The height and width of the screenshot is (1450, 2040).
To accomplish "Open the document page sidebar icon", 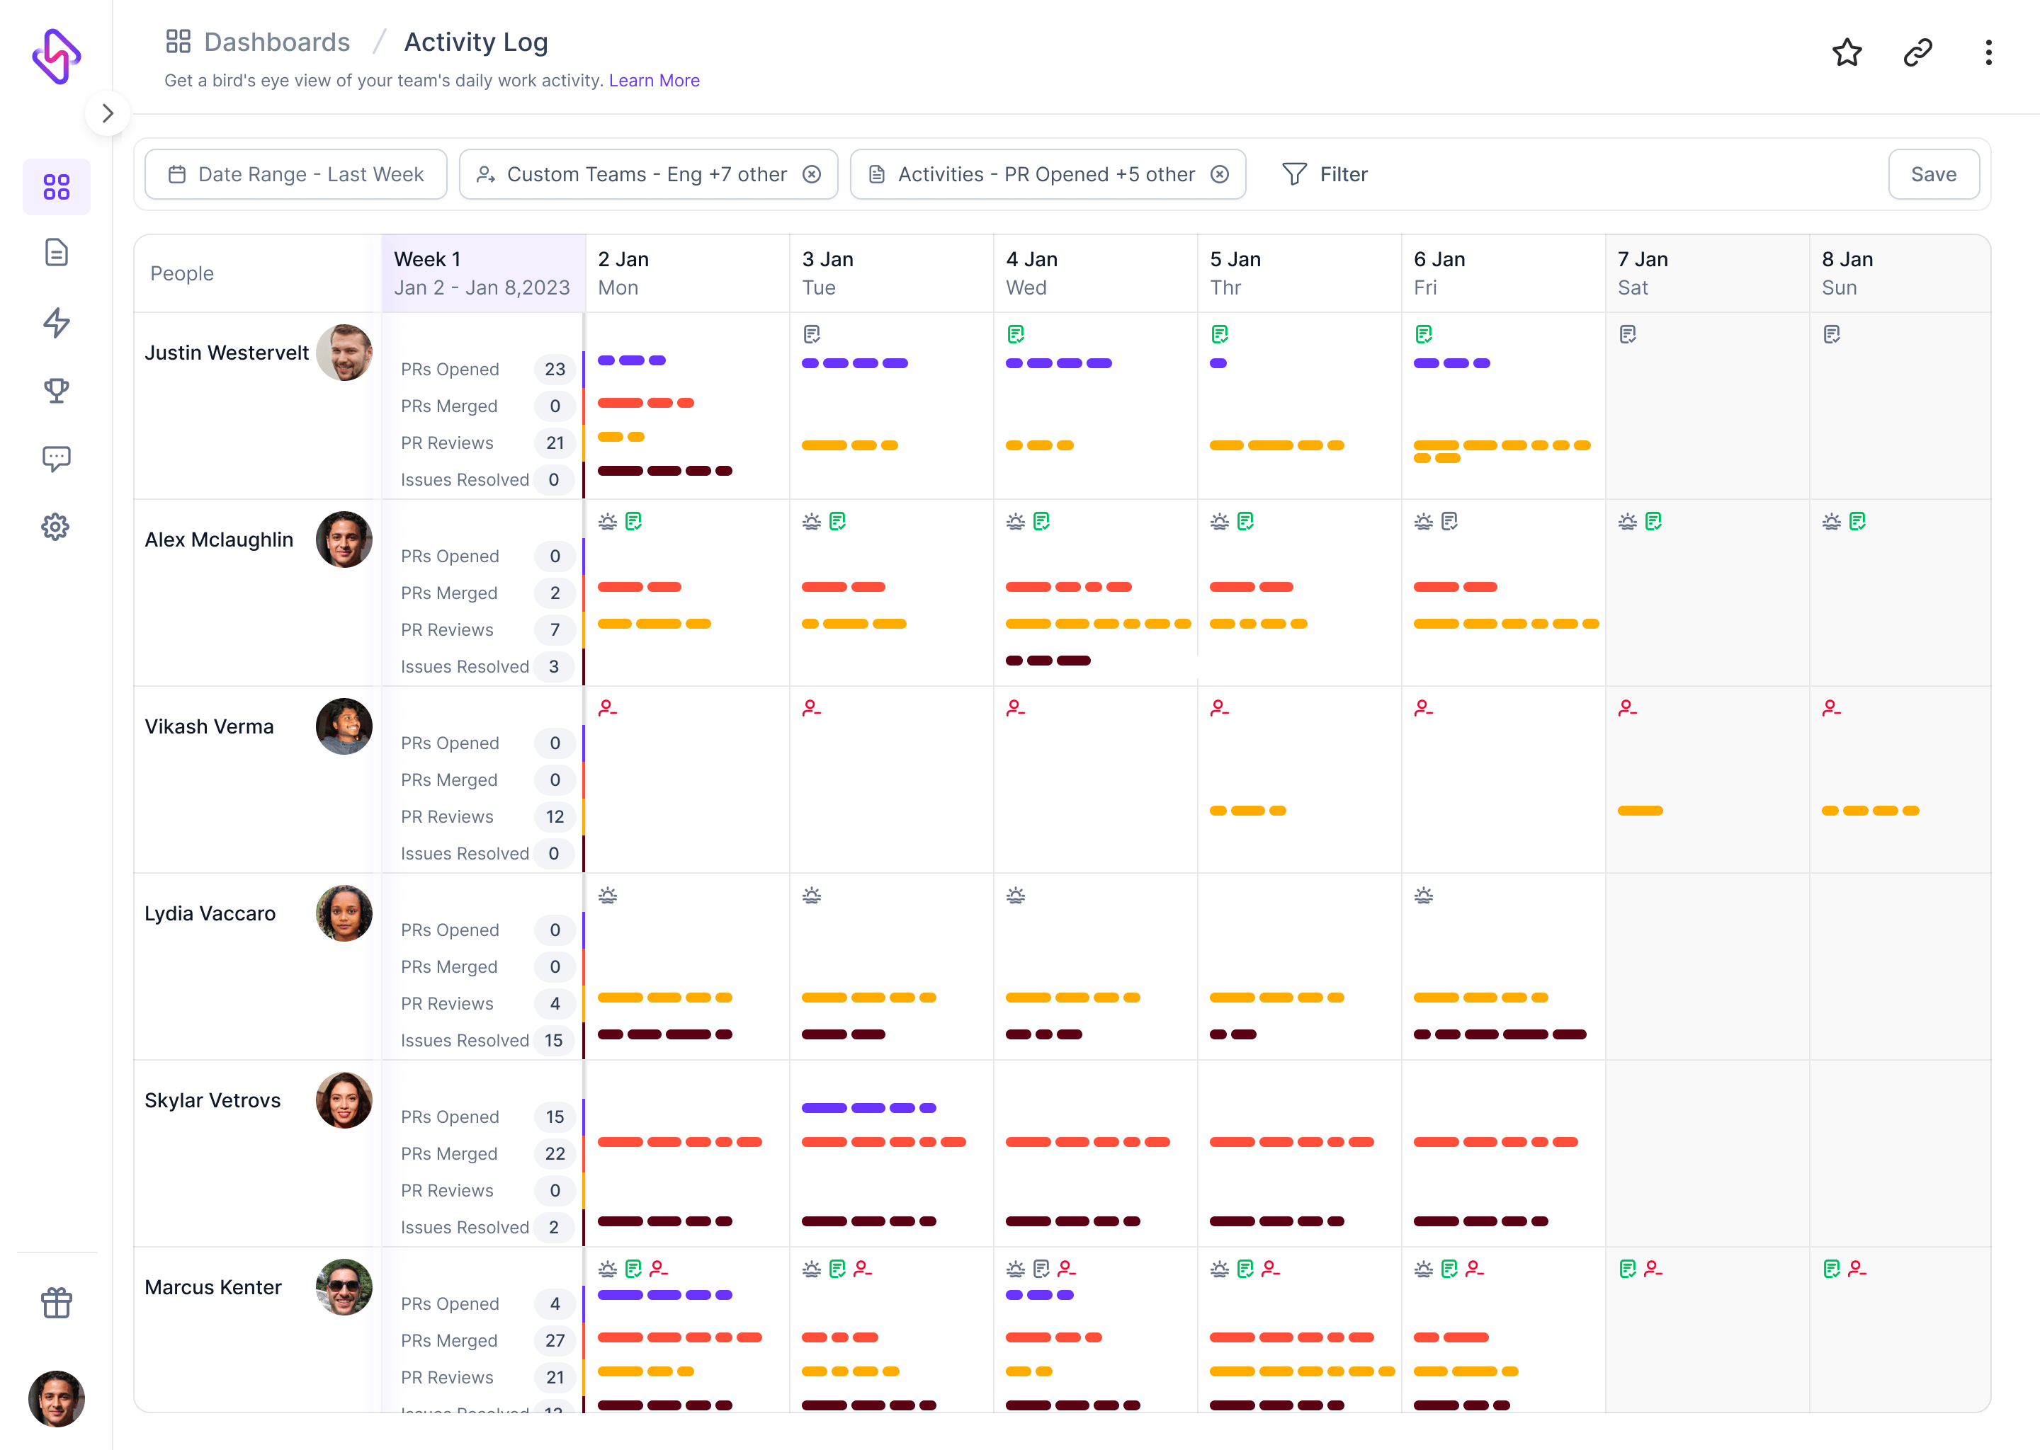I will pyautogui.click(x=56, y=253).
